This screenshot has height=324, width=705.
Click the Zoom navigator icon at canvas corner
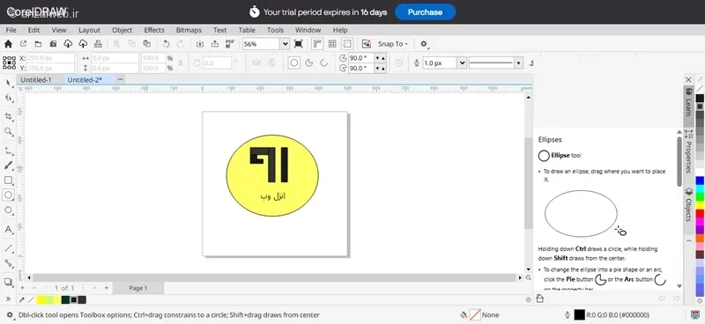point(528,278)
